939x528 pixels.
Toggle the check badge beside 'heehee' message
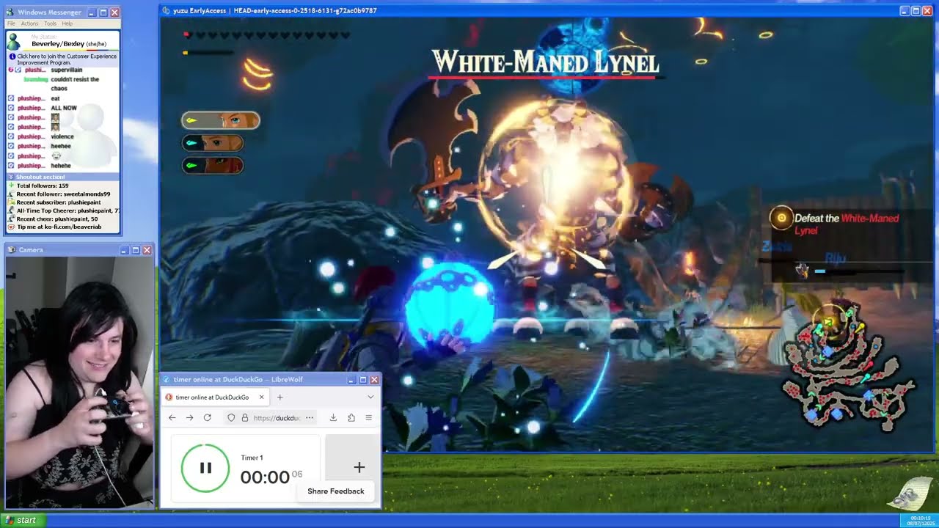click(11, 146)
